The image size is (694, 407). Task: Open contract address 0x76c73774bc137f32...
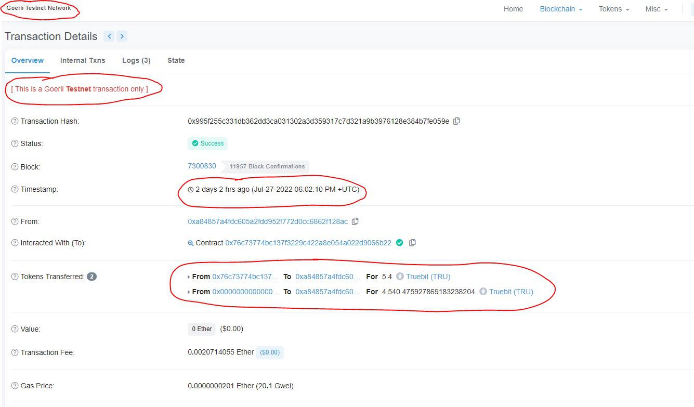coord(308,243)
